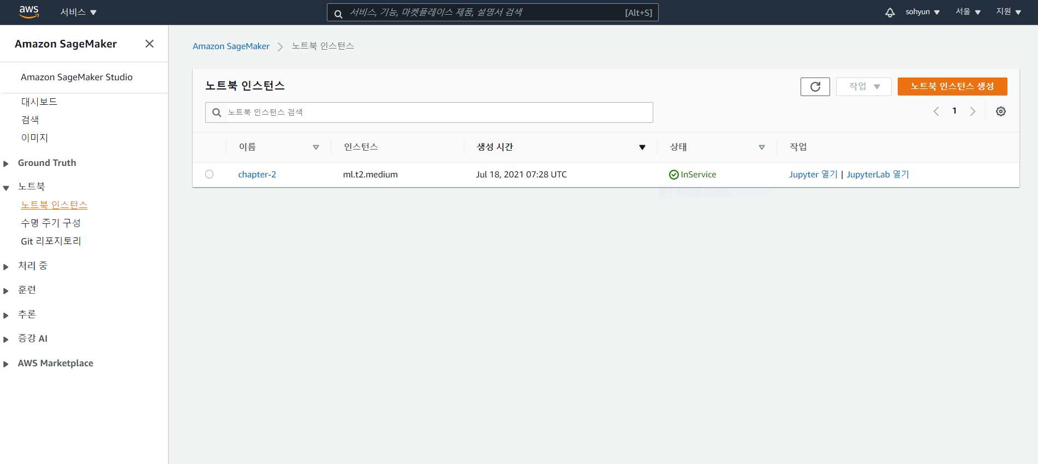1038x464 pixels.
Task: Click Jul 18, 2021 07:28 UTC cell
Action: (521, 175)
